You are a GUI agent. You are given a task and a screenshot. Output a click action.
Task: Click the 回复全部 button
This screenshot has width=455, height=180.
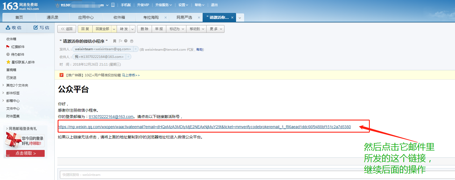click(x=102, y=29)
